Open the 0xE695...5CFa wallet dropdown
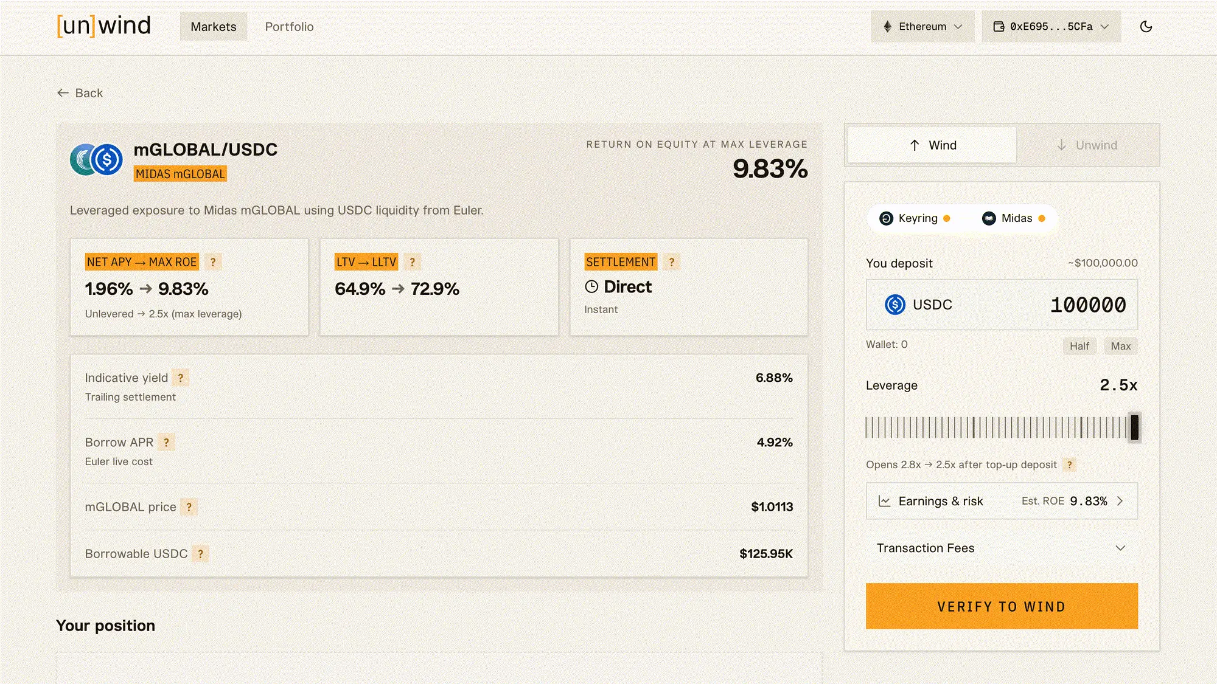 click(x=1051, y=26)
